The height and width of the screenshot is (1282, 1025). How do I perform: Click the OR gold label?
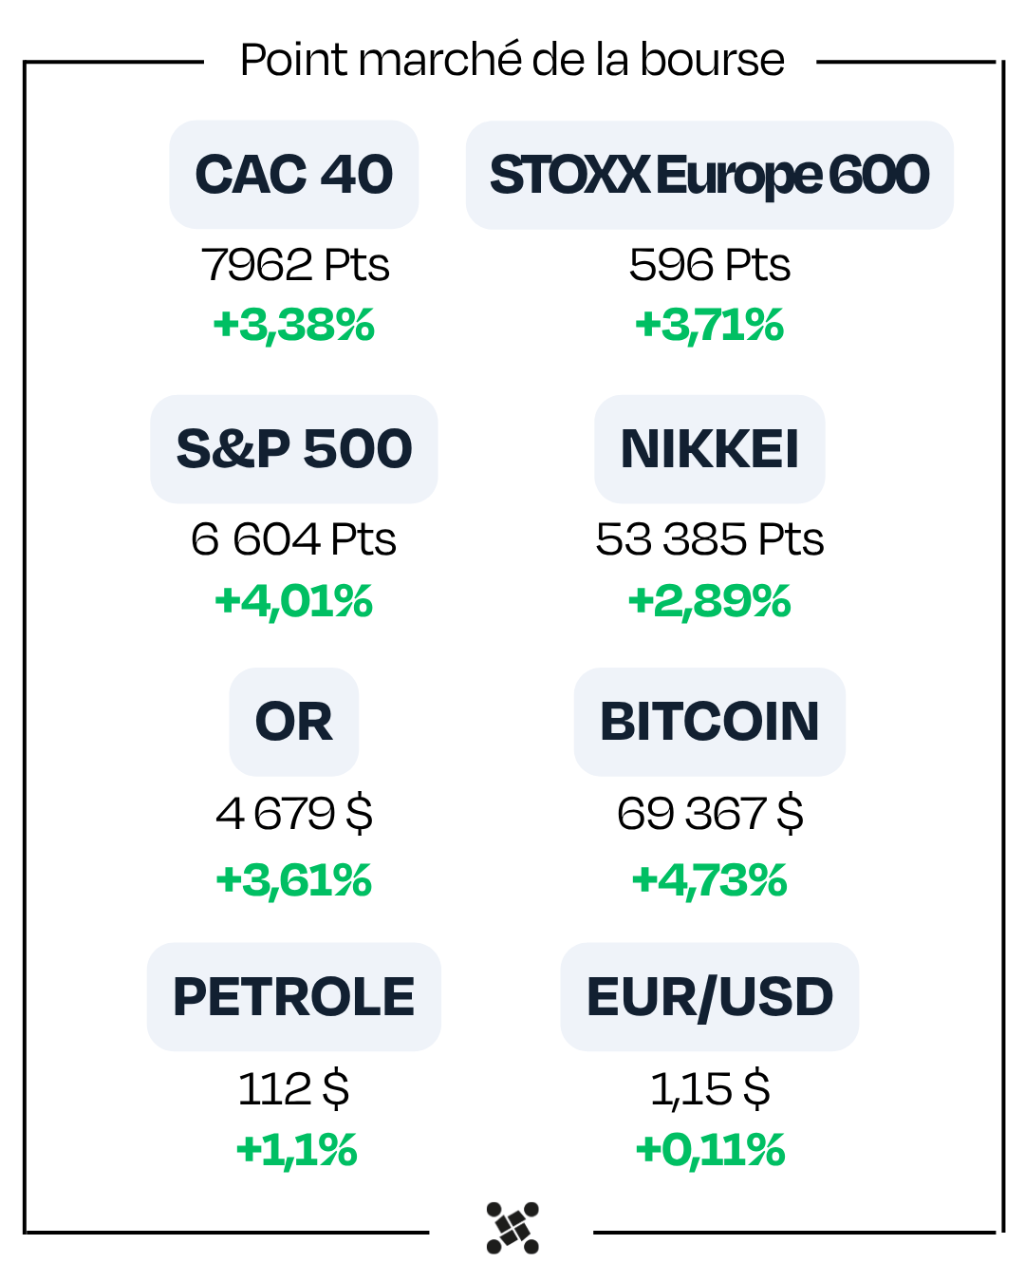tap(294, 722)
